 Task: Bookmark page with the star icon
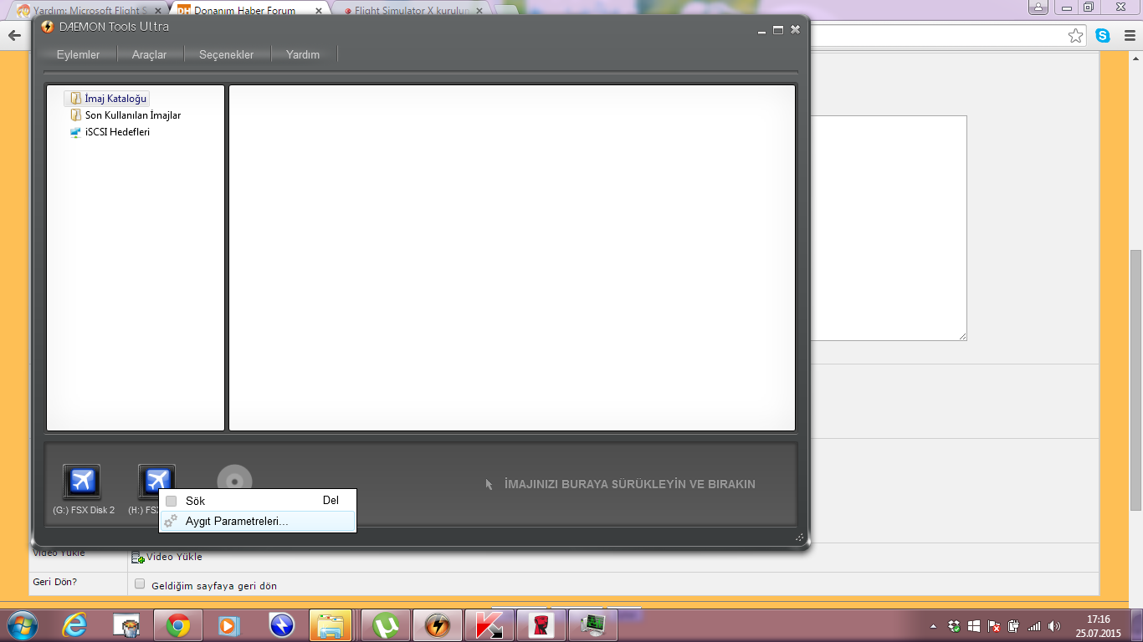tap(1075, 36)
